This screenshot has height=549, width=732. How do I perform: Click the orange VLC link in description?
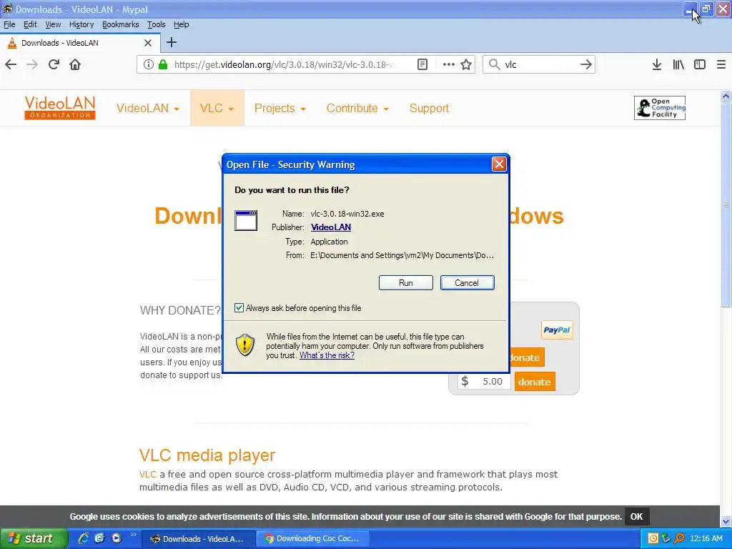(x=147, y=475)
